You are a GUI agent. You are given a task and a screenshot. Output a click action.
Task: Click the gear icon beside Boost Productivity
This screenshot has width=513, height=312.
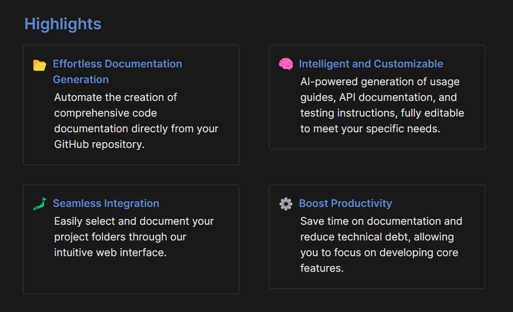[286, 204]
